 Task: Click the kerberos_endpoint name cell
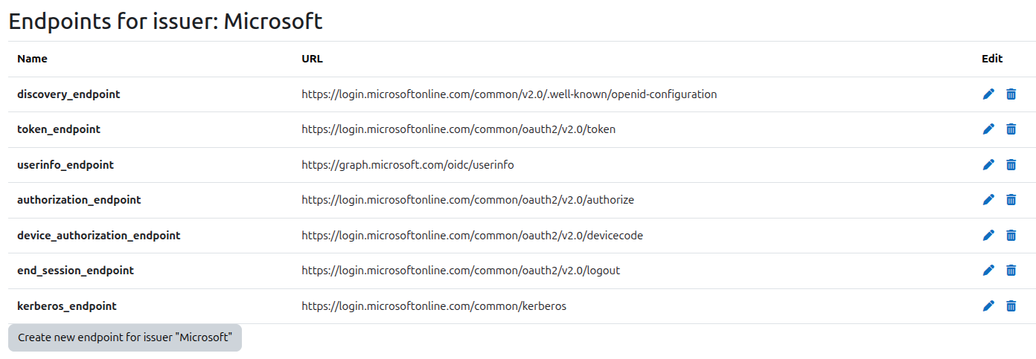pos(67,306)
